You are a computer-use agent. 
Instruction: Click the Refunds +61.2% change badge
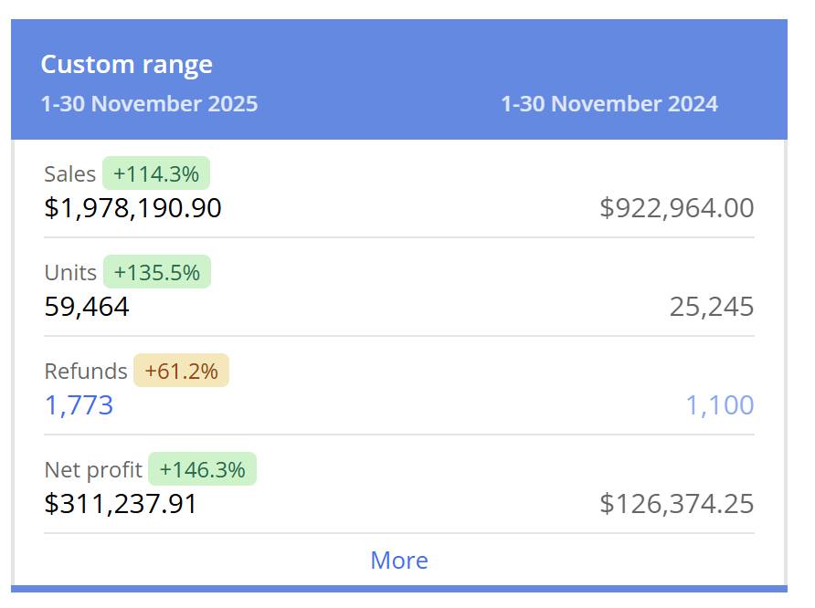(181, 371)
